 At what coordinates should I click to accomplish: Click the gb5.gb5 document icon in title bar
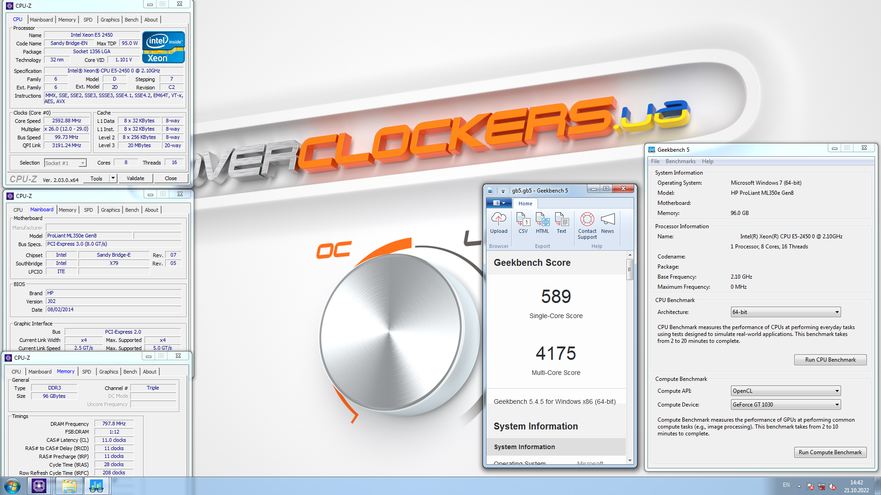[x=490, y=191]
